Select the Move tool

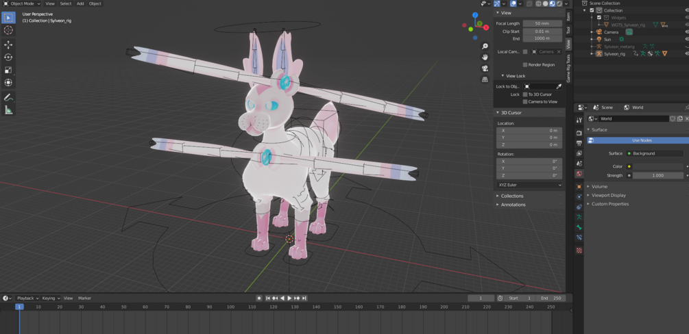tap(8, 44)
